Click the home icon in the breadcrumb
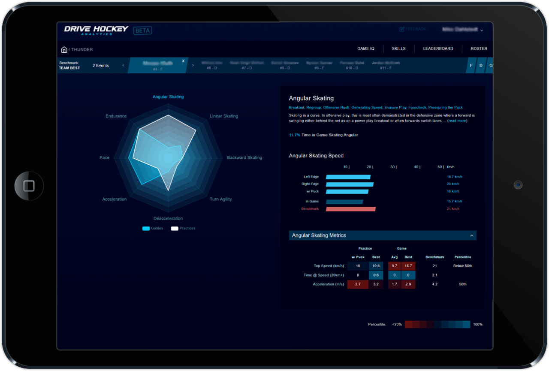The image size is (549, 371). click(63, 49)
